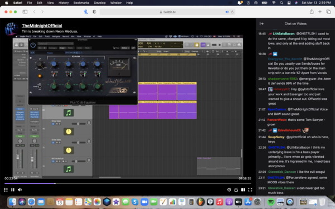Open the chapters list icon

point(6,189)
